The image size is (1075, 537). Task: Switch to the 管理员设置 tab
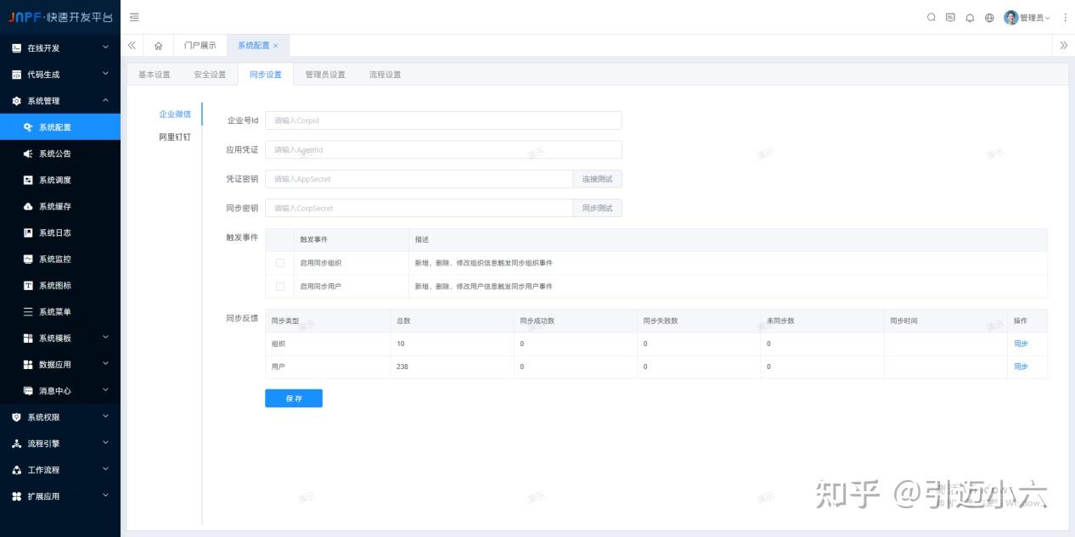[328, 75]
